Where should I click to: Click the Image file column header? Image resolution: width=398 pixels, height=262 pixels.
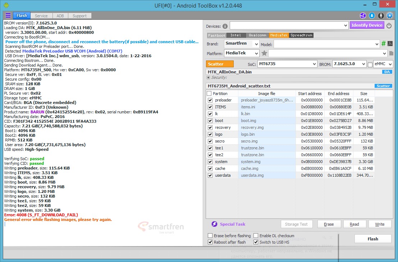point(267,94)
